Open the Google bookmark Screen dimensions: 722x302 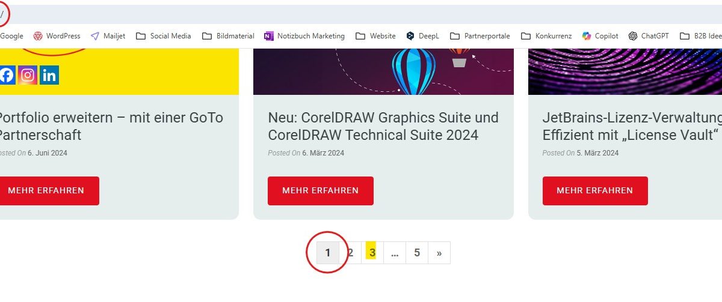tap(11, 36)
